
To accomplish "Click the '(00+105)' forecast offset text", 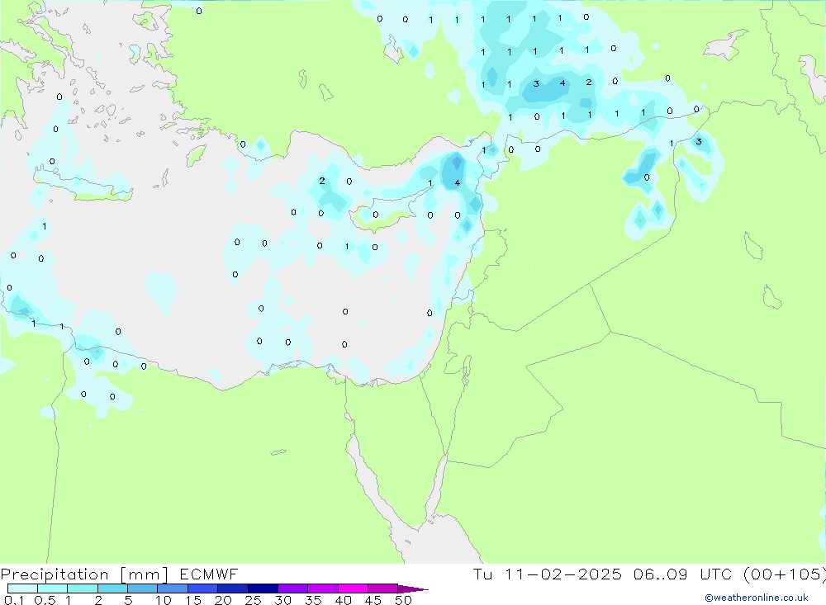I will point(785,574).
